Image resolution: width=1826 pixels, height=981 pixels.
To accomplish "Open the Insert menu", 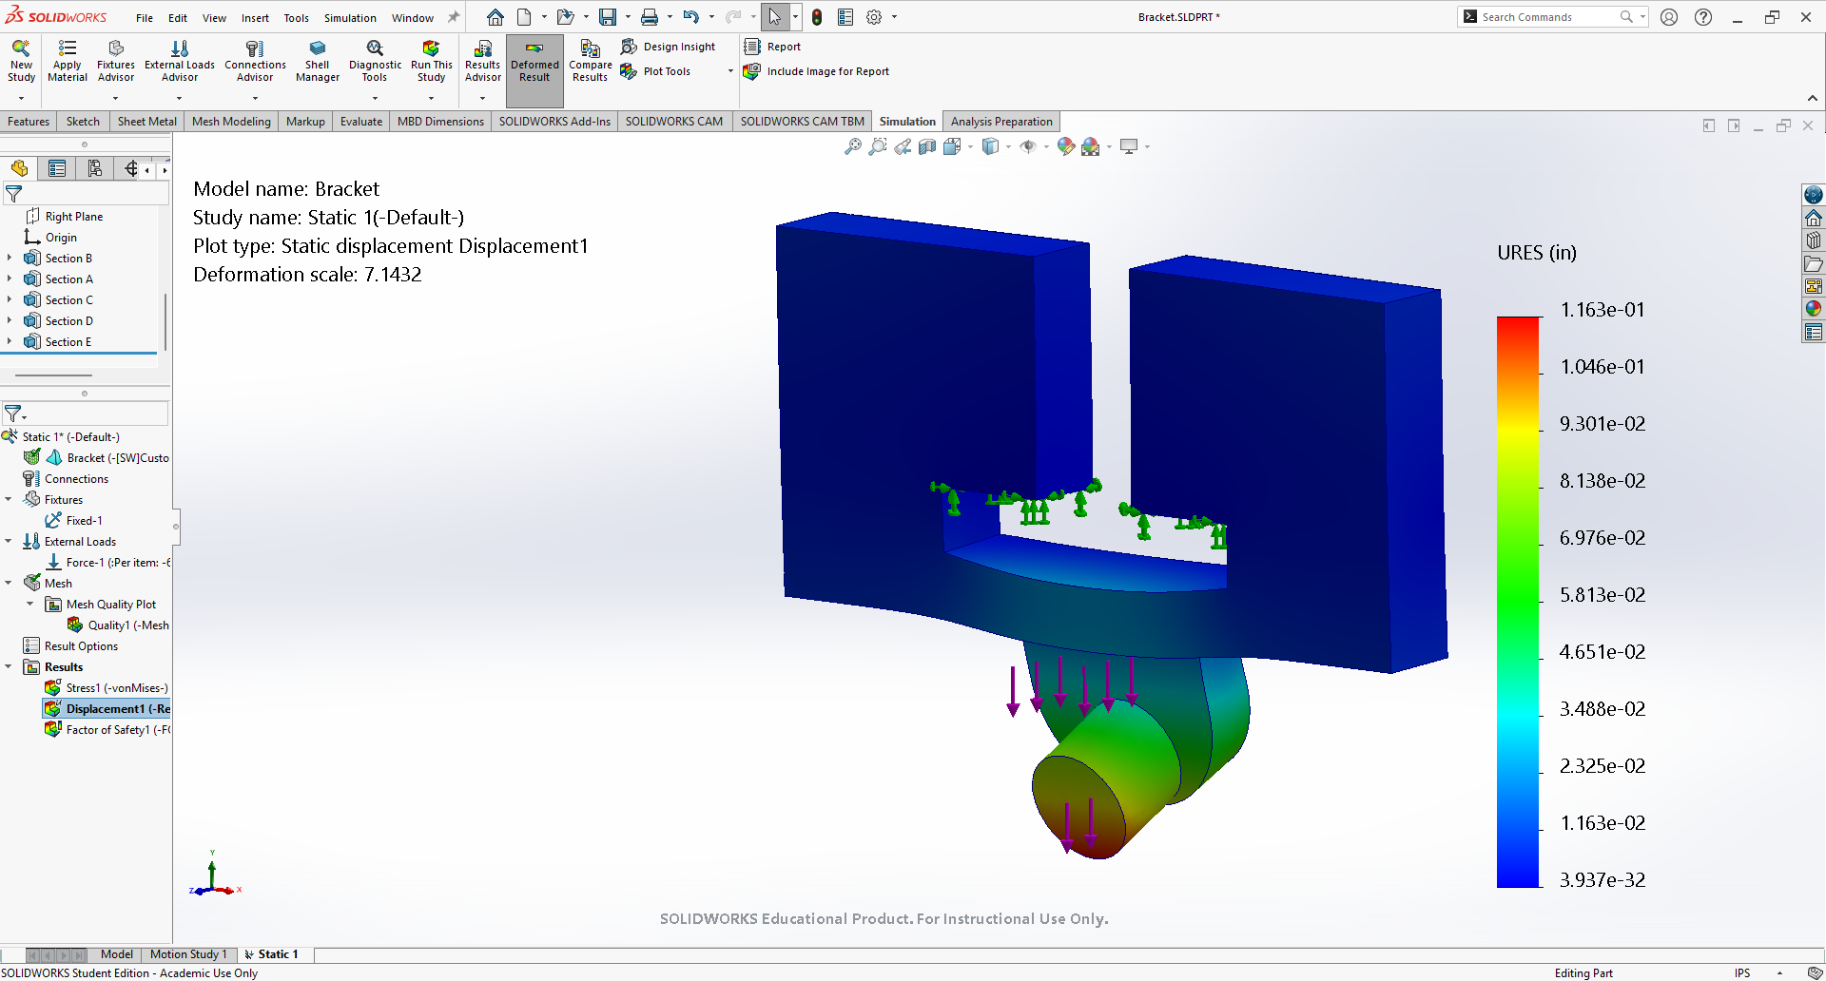I will point(255,18).
